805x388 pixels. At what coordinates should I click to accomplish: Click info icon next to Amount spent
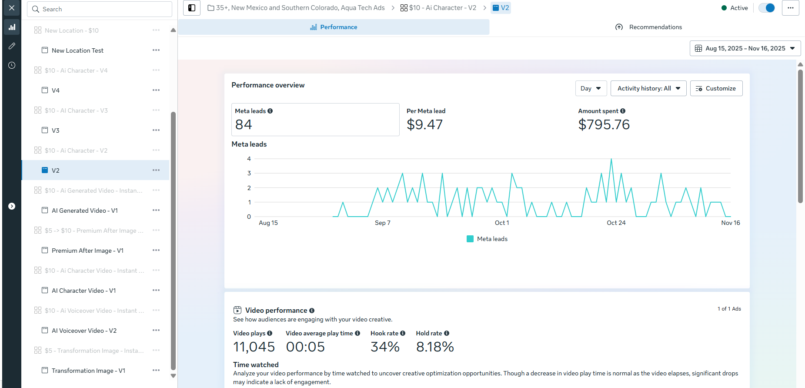[x=623, y=111]
